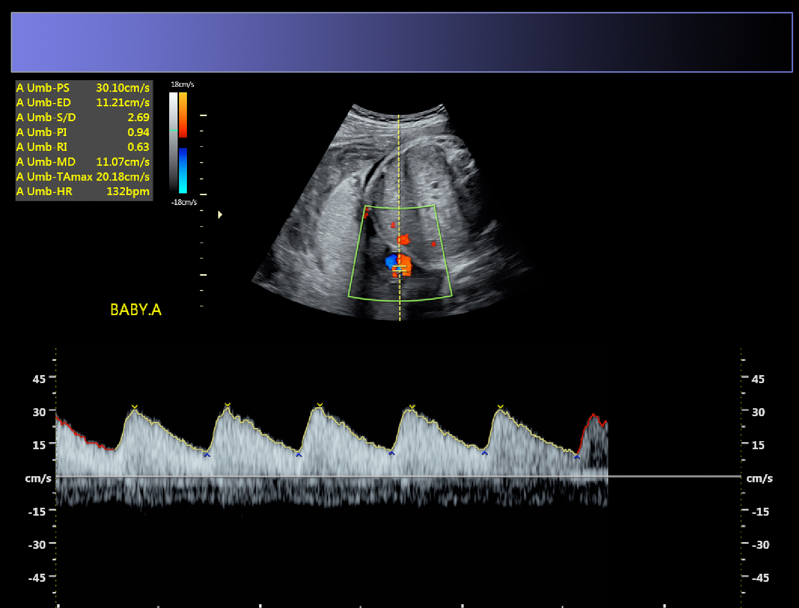Select the A Umb-S/D ratio row
Viewport: 799px width, 608px height.
[x=83, y=117]
